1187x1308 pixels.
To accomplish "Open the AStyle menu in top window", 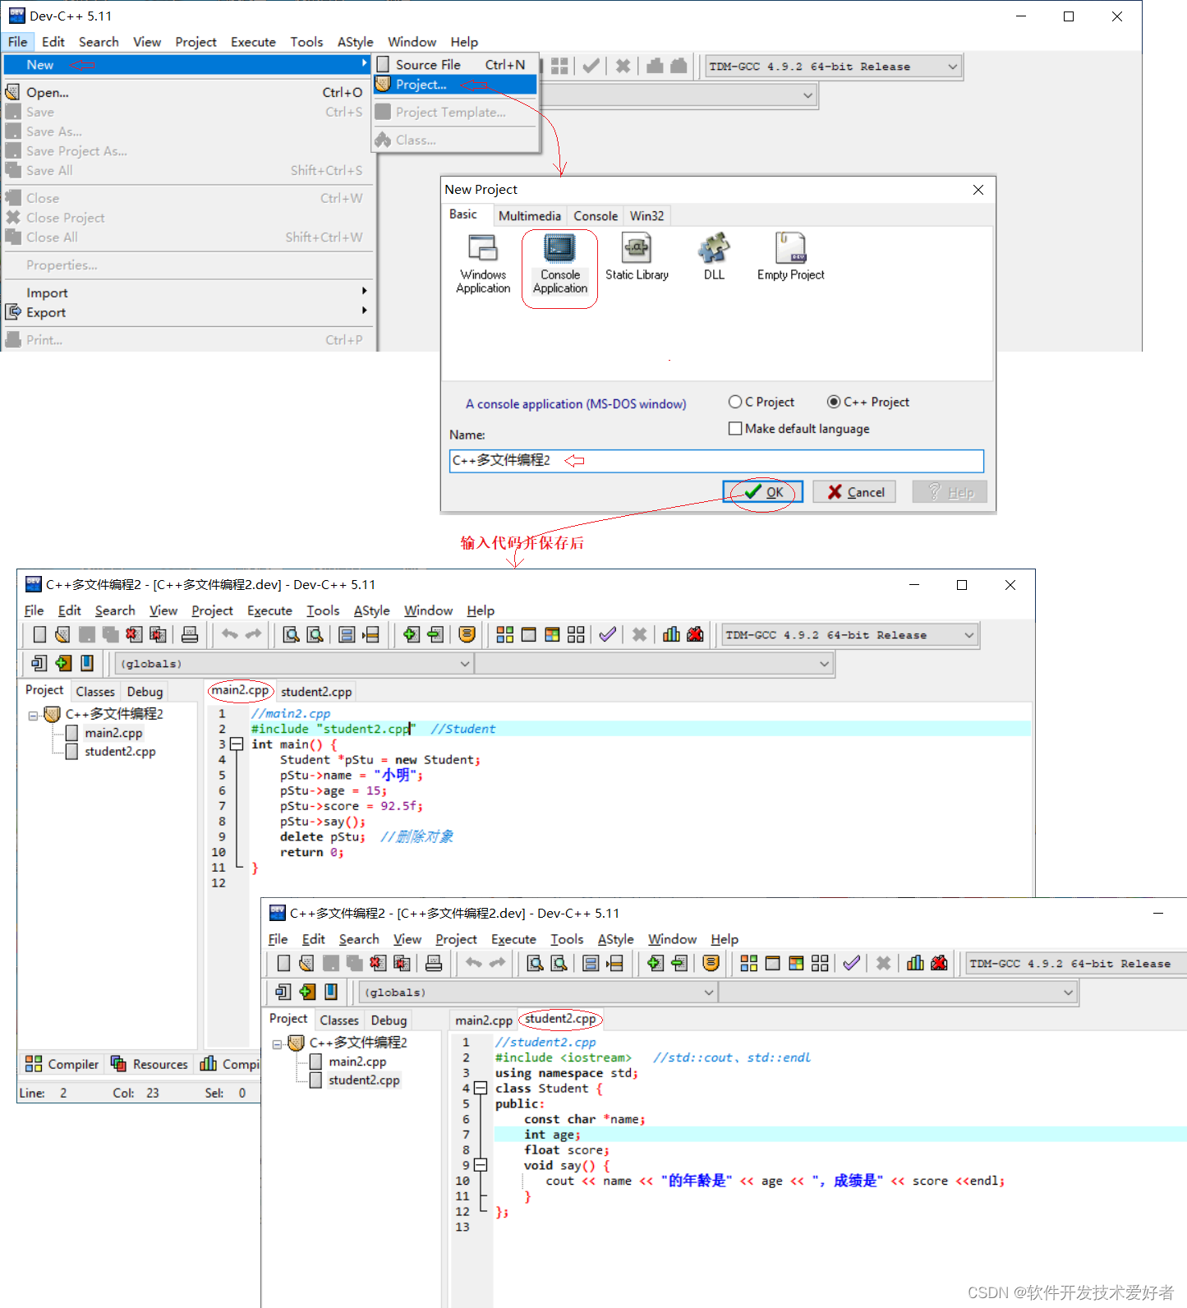I will 355,42.
